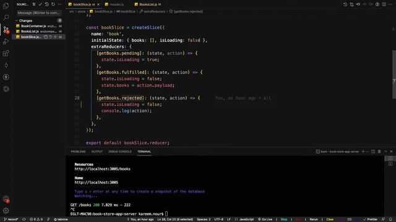Screen dimensions: 396x222
Task: Open editor more actions ellipsis
Action: 390,4
